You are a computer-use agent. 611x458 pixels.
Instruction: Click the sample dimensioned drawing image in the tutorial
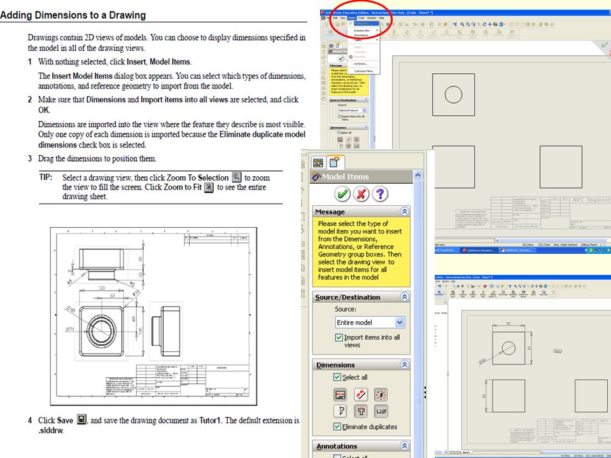point(153,316)
